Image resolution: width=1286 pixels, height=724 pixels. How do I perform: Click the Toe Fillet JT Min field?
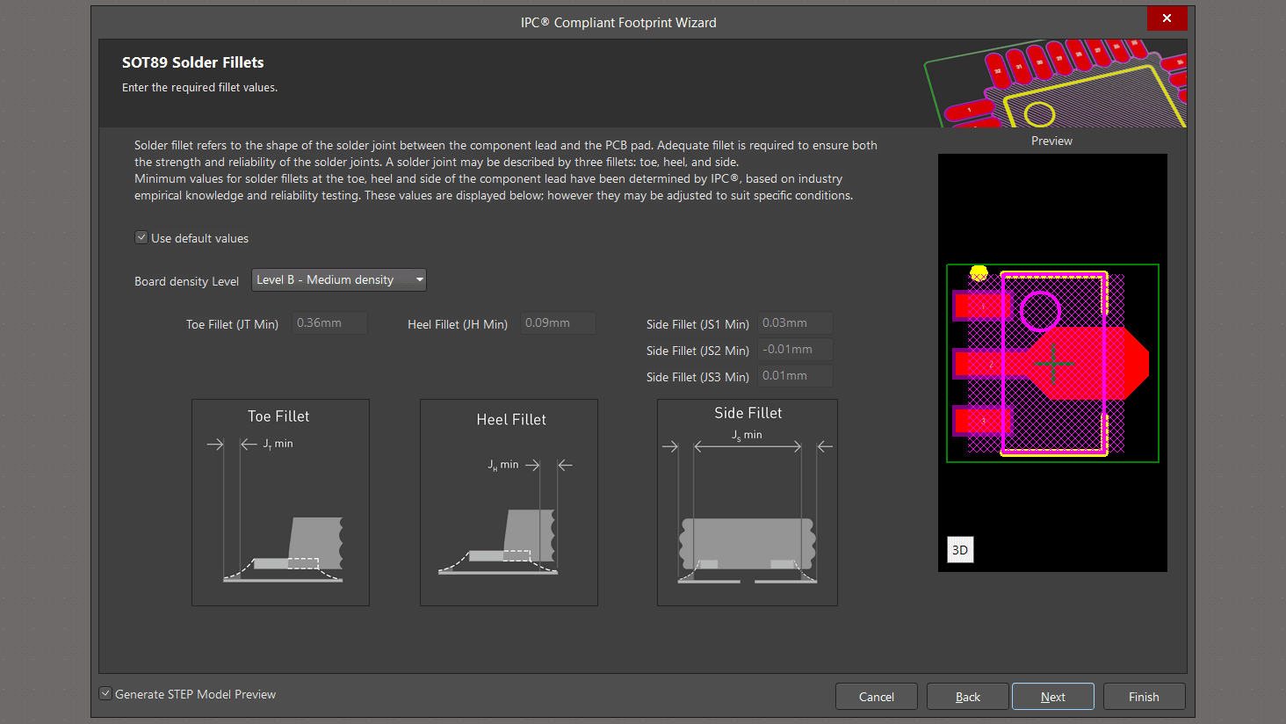click(x=329, y=323)
